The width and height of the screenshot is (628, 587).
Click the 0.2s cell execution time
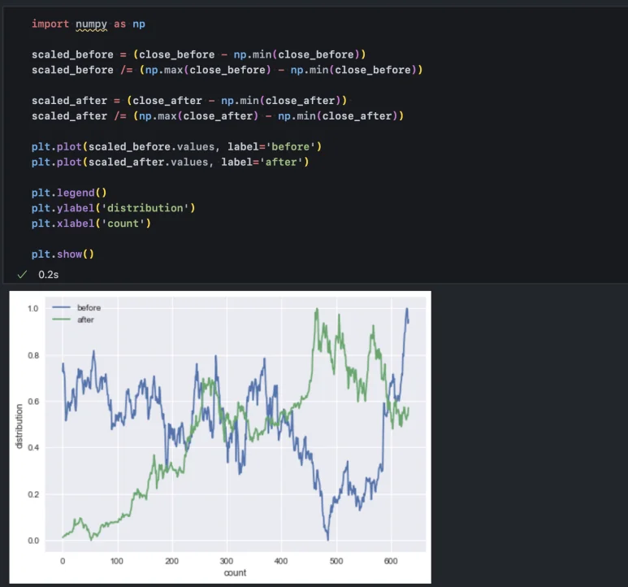coord(48,275)
